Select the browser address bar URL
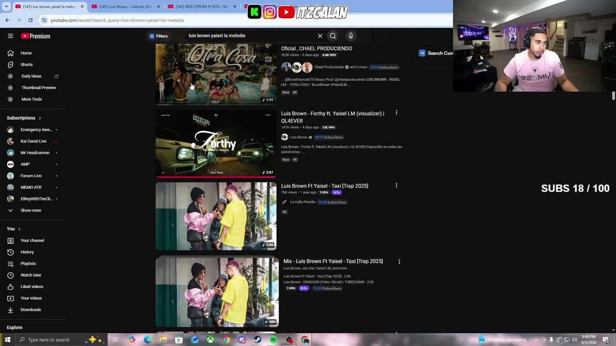This screenshot has width=616, height=346. (x=117, y=20)
